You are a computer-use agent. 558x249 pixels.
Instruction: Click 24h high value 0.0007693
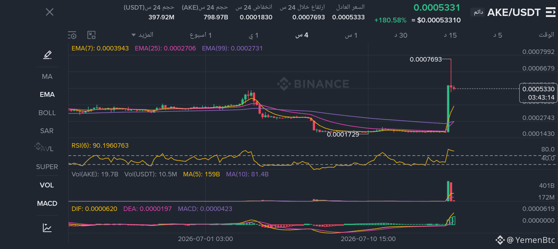308,17
